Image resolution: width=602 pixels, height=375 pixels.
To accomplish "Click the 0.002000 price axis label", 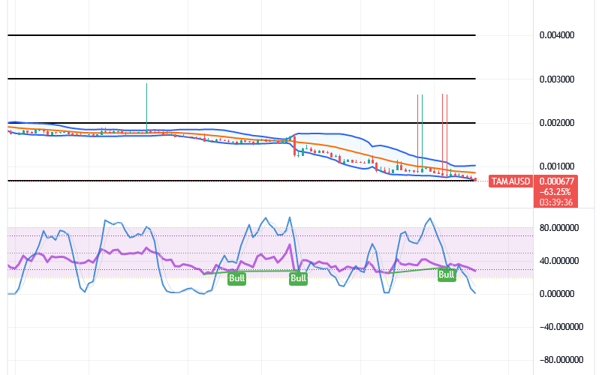I will point(557,123).
